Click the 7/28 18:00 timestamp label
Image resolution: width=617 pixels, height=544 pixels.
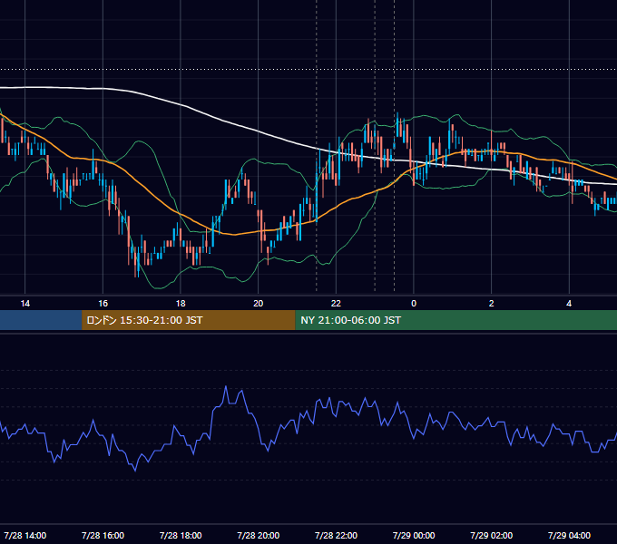point(181,535)
